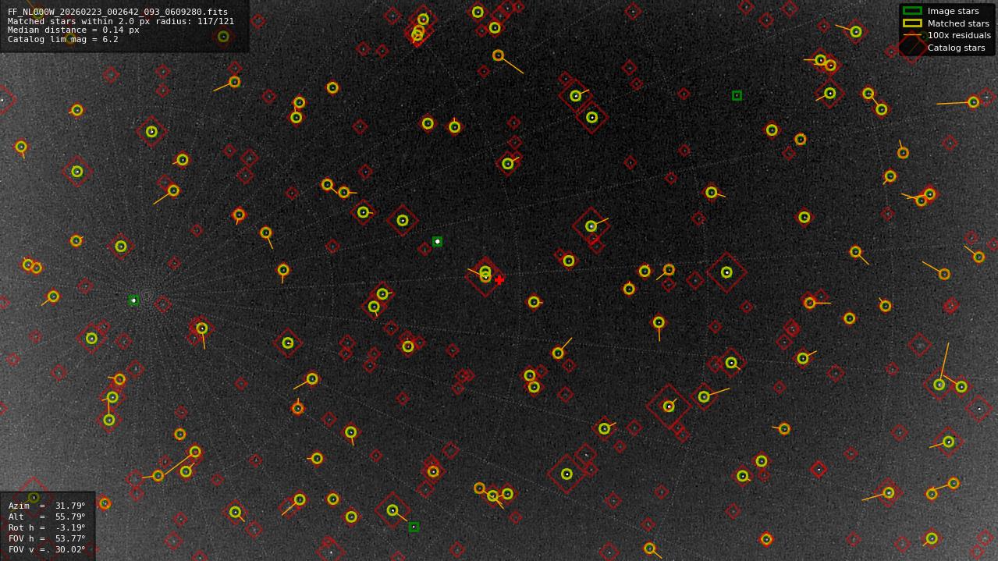This screenshot has height=561, width=998.
Task: Click the 'Matched stars' legend label
Action: tap(958, 23)
